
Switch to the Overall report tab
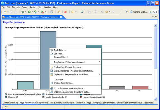coord(6,103)
